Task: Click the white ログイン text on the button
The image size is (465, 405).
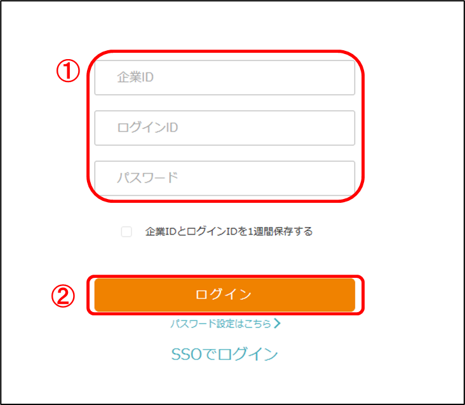Action: pyautogui.click(x=224, y=294)
